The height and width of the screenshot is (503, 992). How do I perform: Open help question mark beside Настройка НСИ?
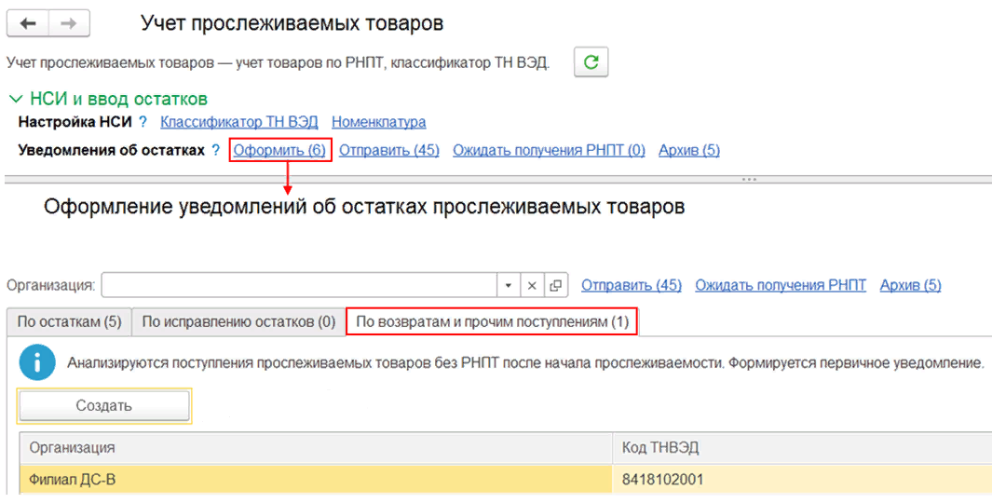click(143, 122)
